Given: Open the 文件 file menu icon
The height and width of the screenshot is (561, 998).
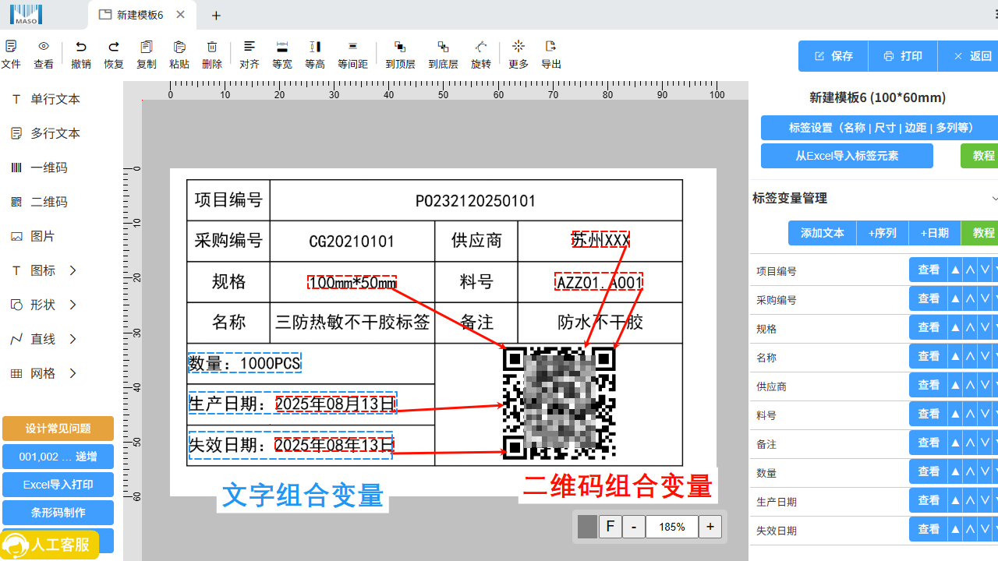Looking at the screenshot, I should tap(11, 47).
